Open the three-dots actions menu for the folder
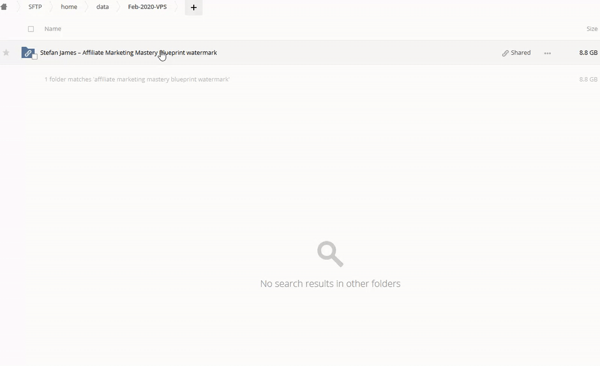The image size is (600, 366). point(547,53)
